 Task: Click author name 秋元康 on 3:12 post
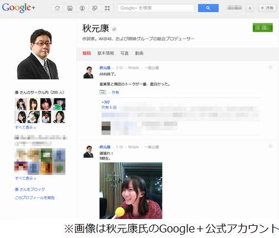105,68
